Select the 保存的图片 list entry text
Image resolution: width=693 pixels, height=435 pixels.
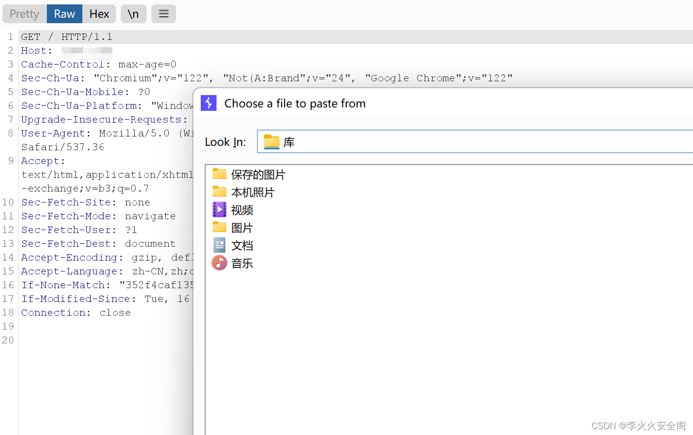258,175
